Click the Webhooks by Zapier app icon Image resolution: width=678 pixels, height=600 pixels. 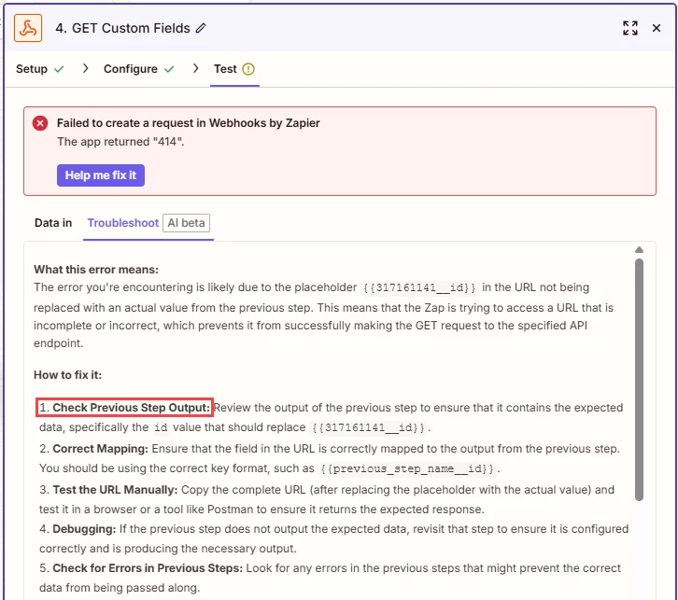coord(28,28)
